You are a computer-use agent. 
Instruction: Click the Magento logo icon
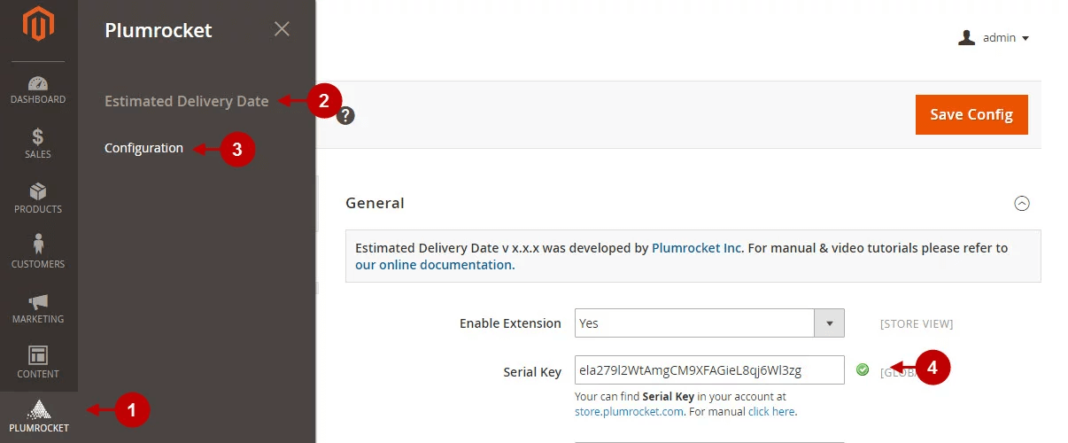coord(38,26)
